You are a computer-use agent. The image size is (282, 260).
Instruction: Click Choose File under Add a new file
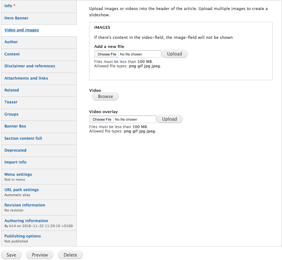tap(107, 54)
